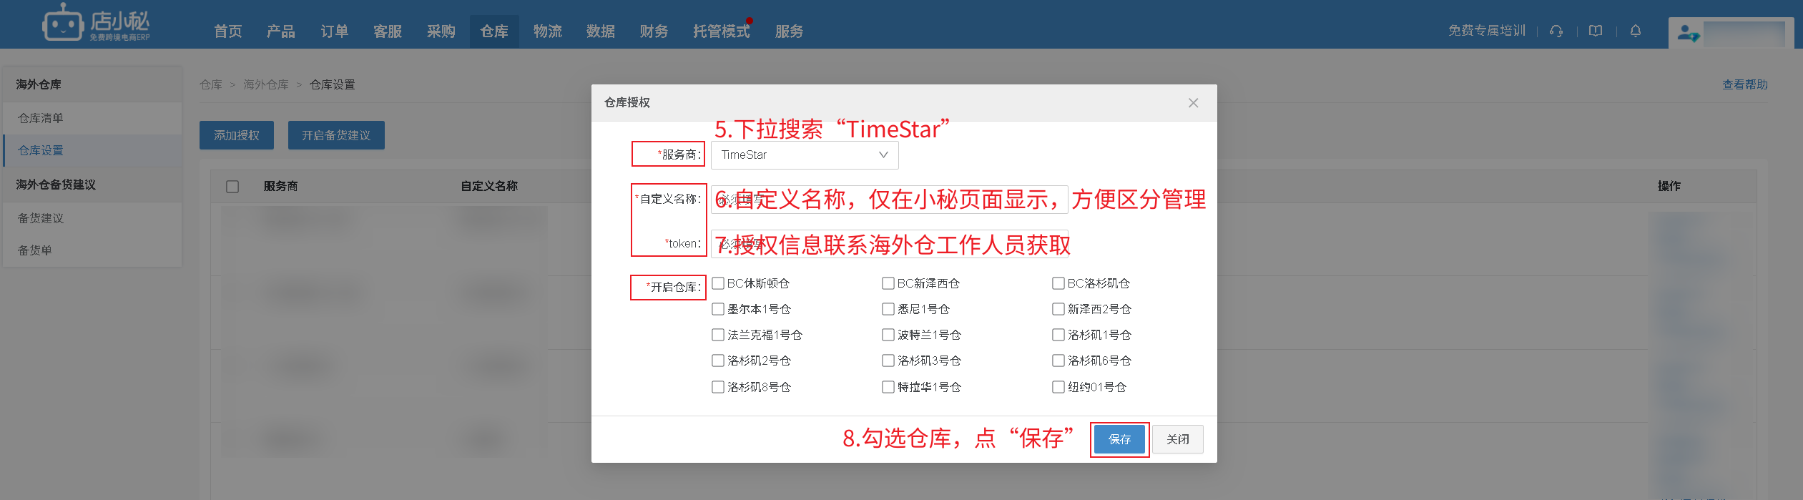Screen dimensions: 1803x500
Task: Check the 波特兰1号仓 checkbox
Action: click(x=888, y=335)
